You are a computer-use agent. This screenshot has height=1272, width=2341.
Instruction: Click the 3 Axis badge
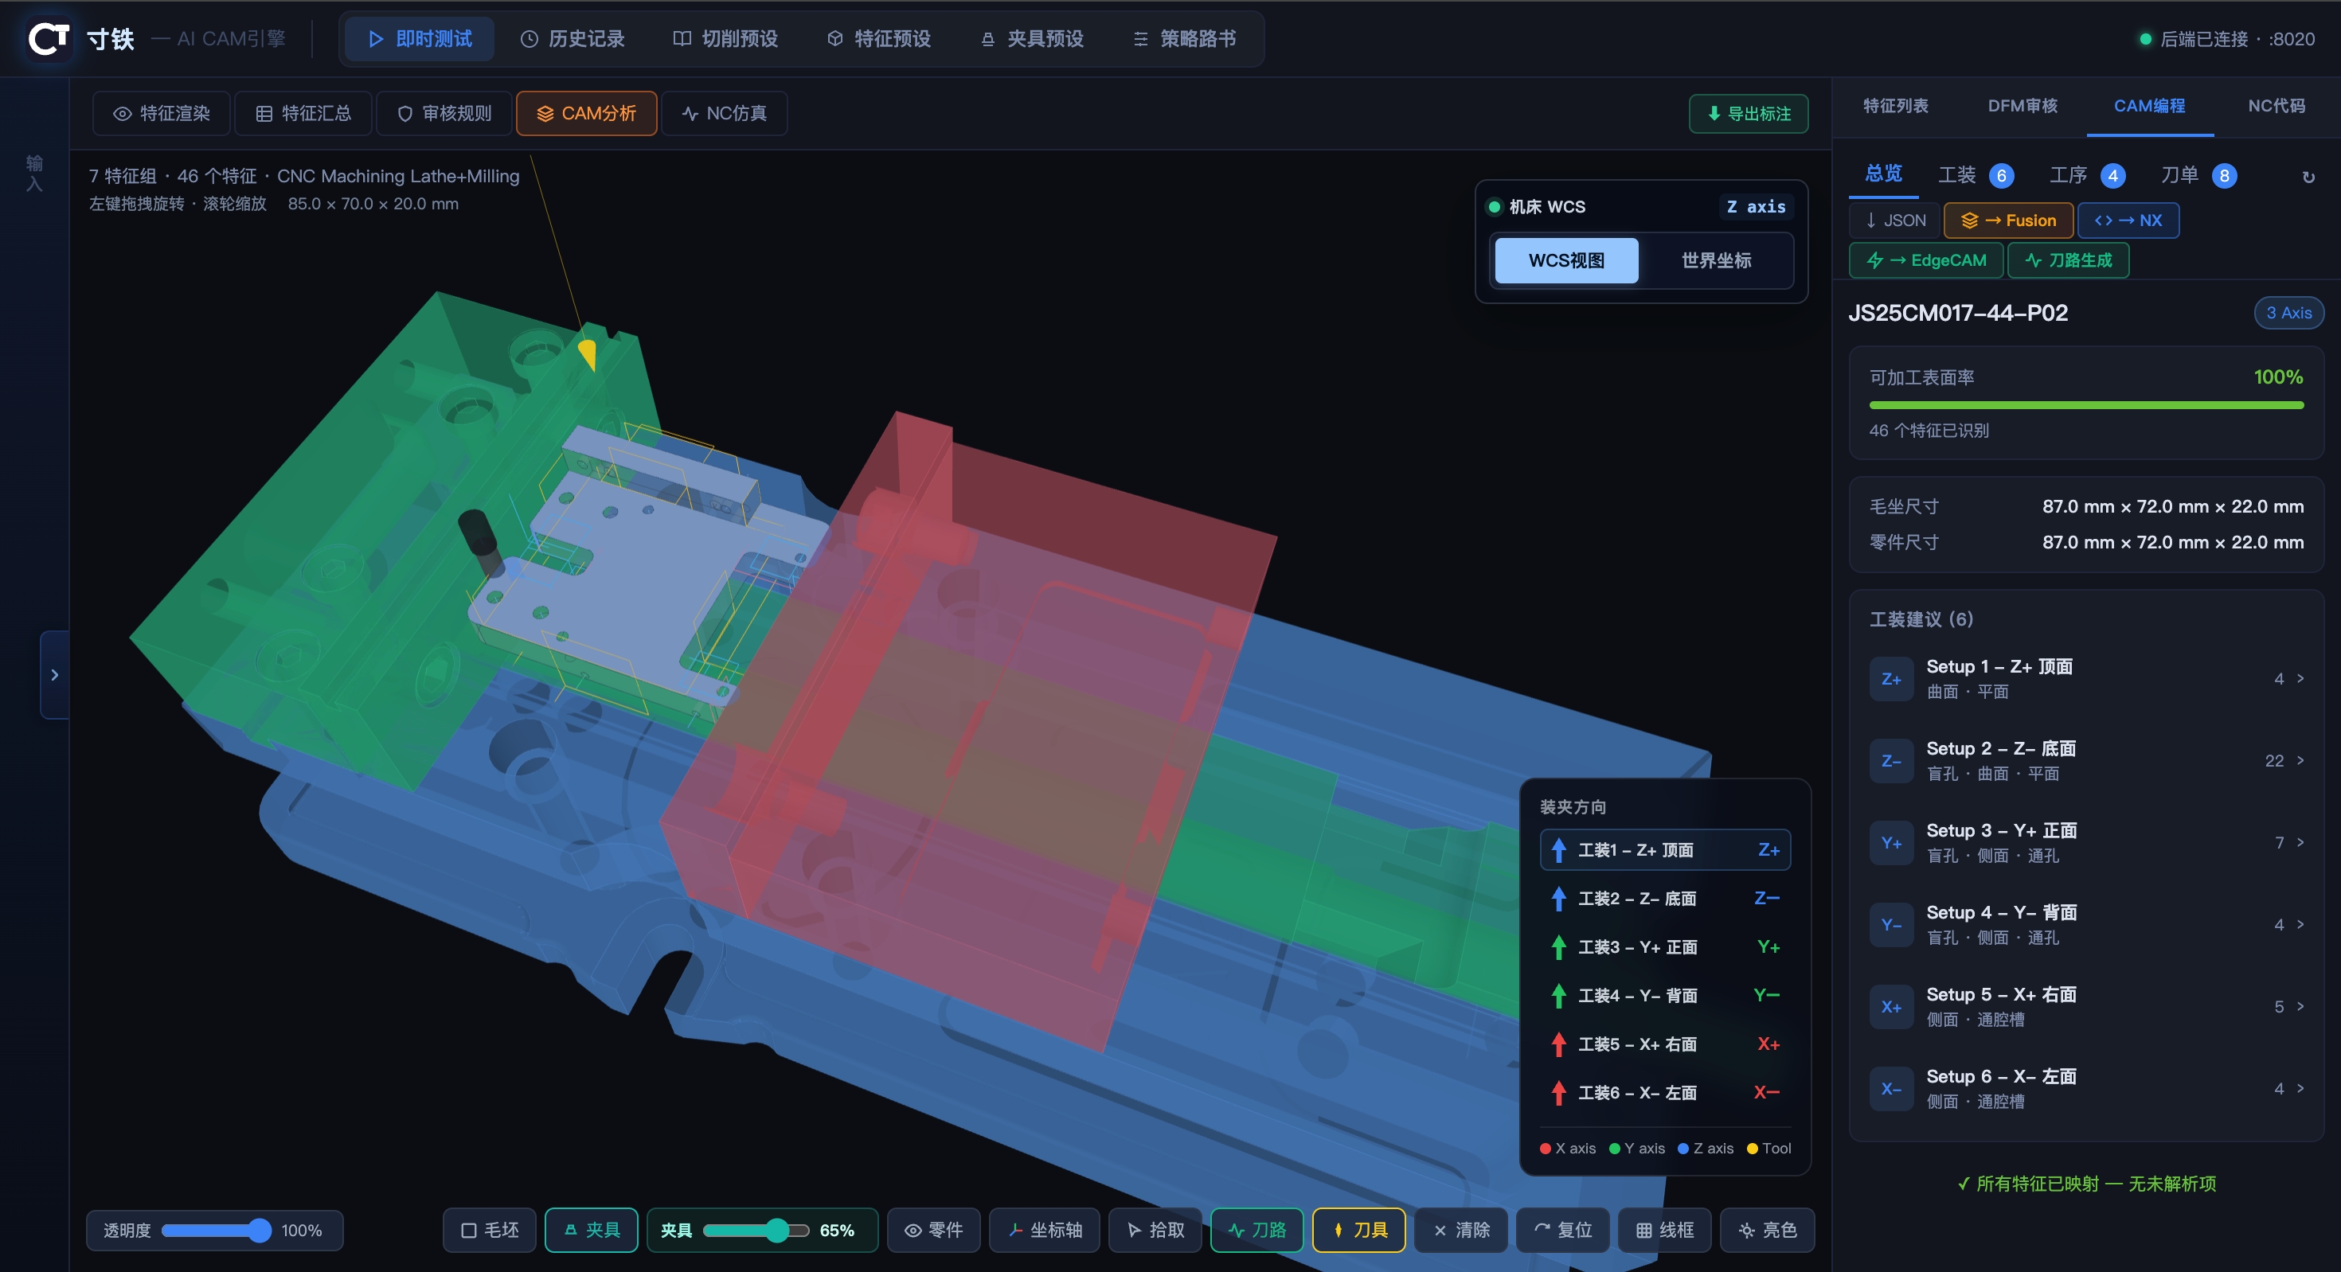click(2288, 314)
